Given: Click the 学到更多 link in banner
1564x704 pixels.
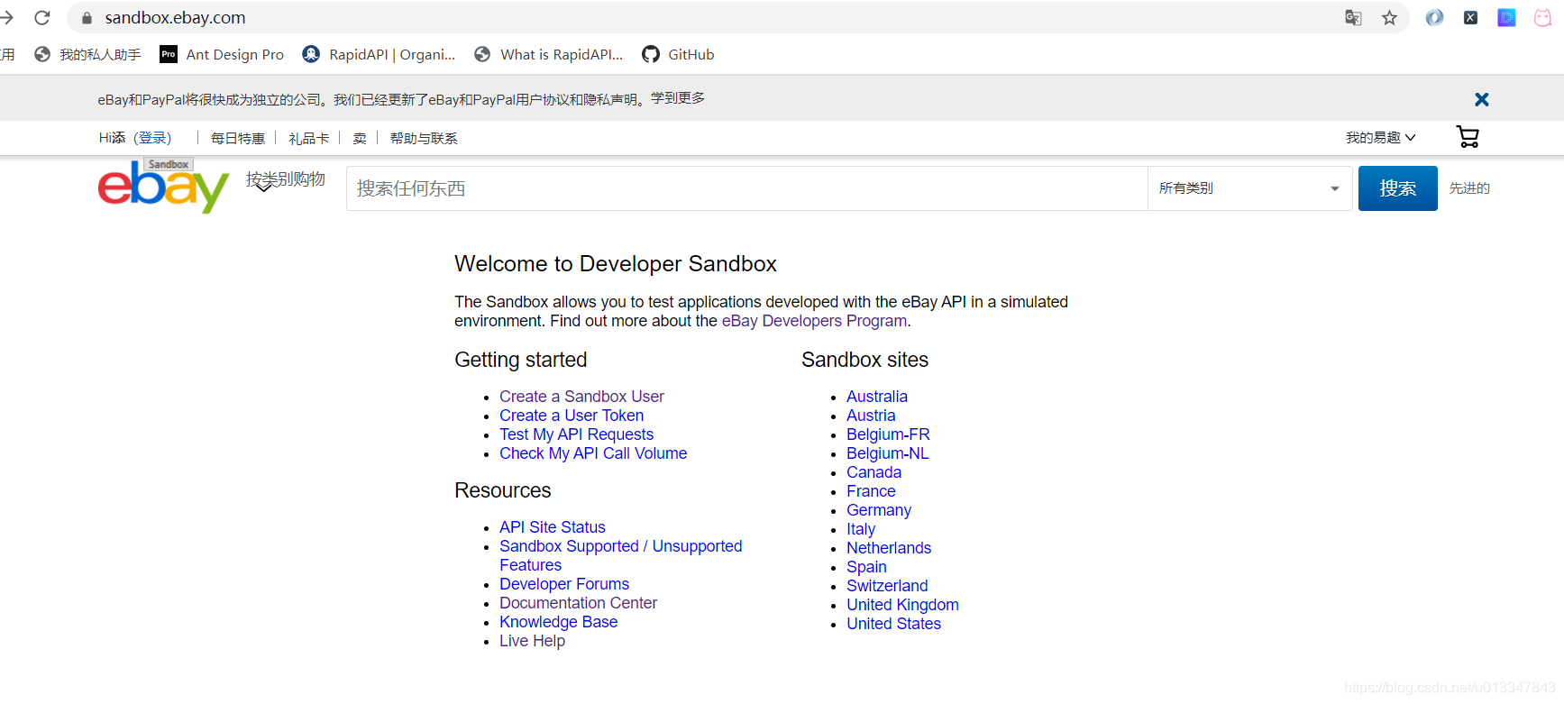Looking at the screenshot, I should point(678,98).
